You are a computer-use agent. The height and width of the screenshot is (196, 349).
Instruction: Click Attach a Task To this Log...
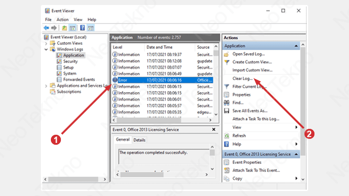click(x=256, y=119)
